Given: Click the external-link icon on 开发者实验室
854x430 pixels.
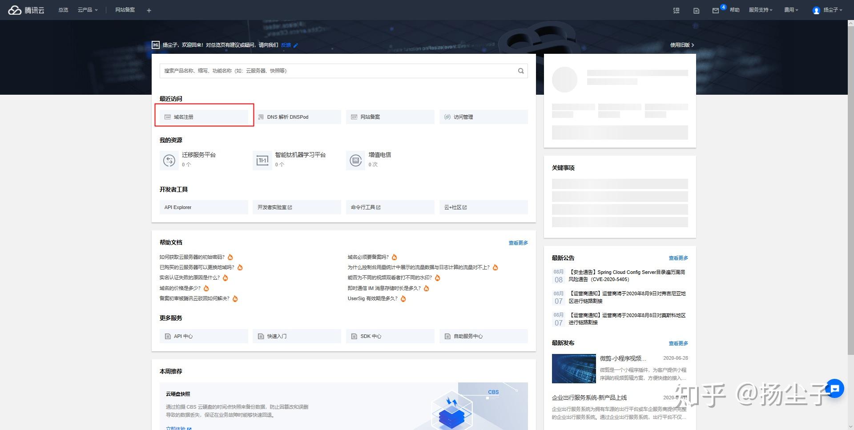Looking at the screenshot, I should tap(290, 207).
